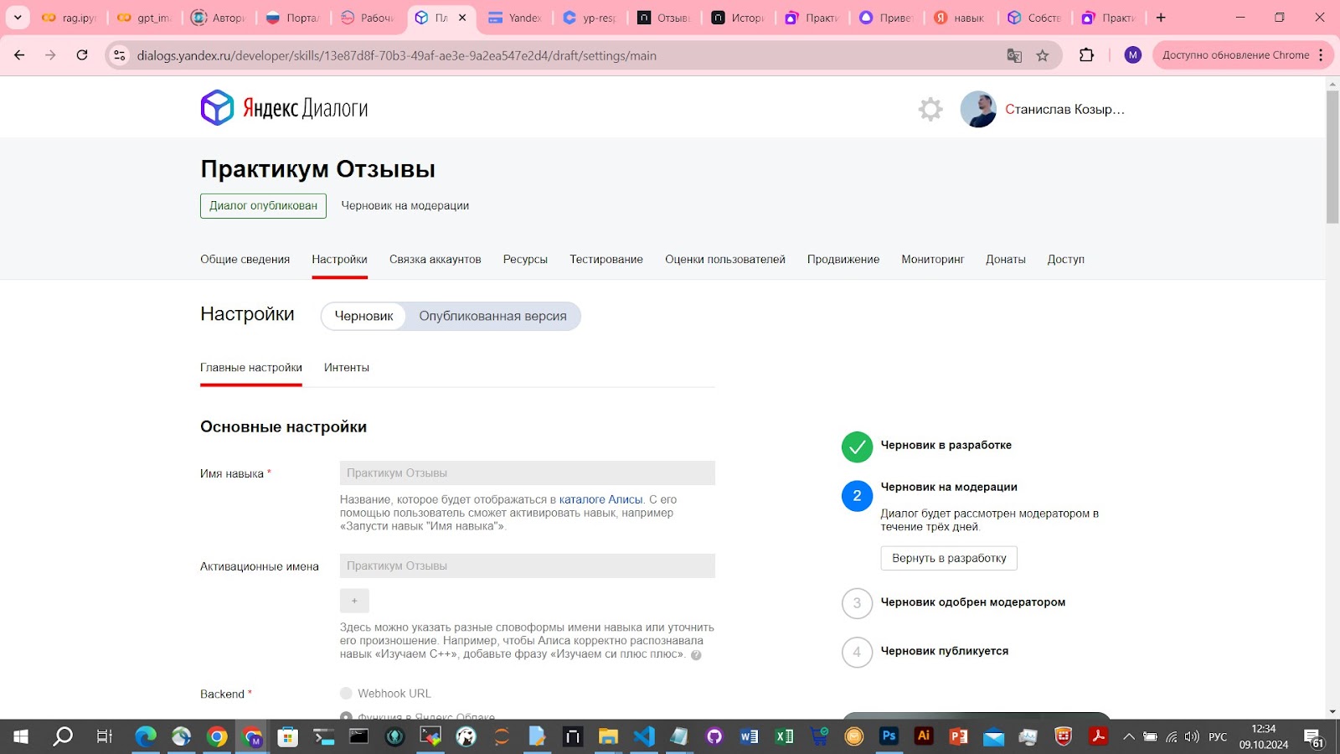1340x754 pixels.
Task: Open Microsoft Store from taskbar
Action: coord(287,736)
